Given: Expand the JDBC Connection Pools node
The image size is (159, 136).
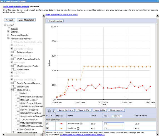Looking at the screenshot, I should click(12, 59).
